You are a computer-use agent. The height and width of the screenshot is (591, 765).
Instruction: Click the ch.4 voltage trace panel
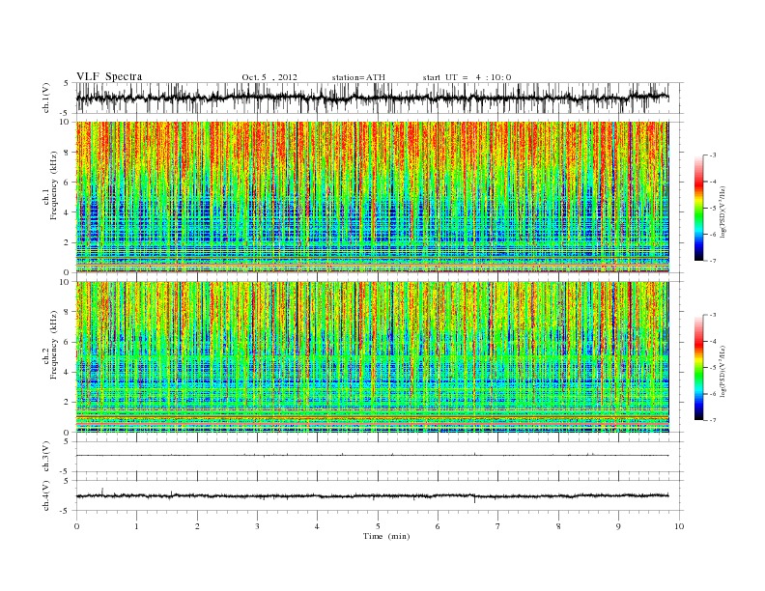coord(380,495)
